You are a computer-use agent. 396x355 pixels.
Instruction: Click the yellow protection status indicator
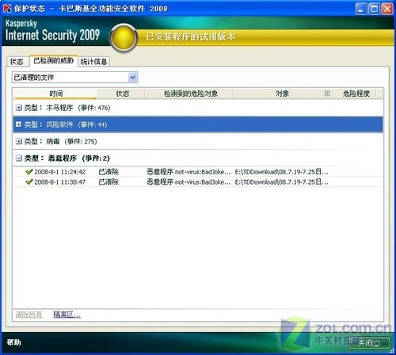coord(124,37)
